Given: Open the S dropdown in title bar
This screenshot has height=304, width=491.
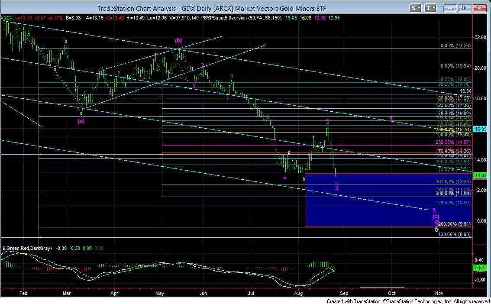Looking at the screenshot, I should (415, 8).
